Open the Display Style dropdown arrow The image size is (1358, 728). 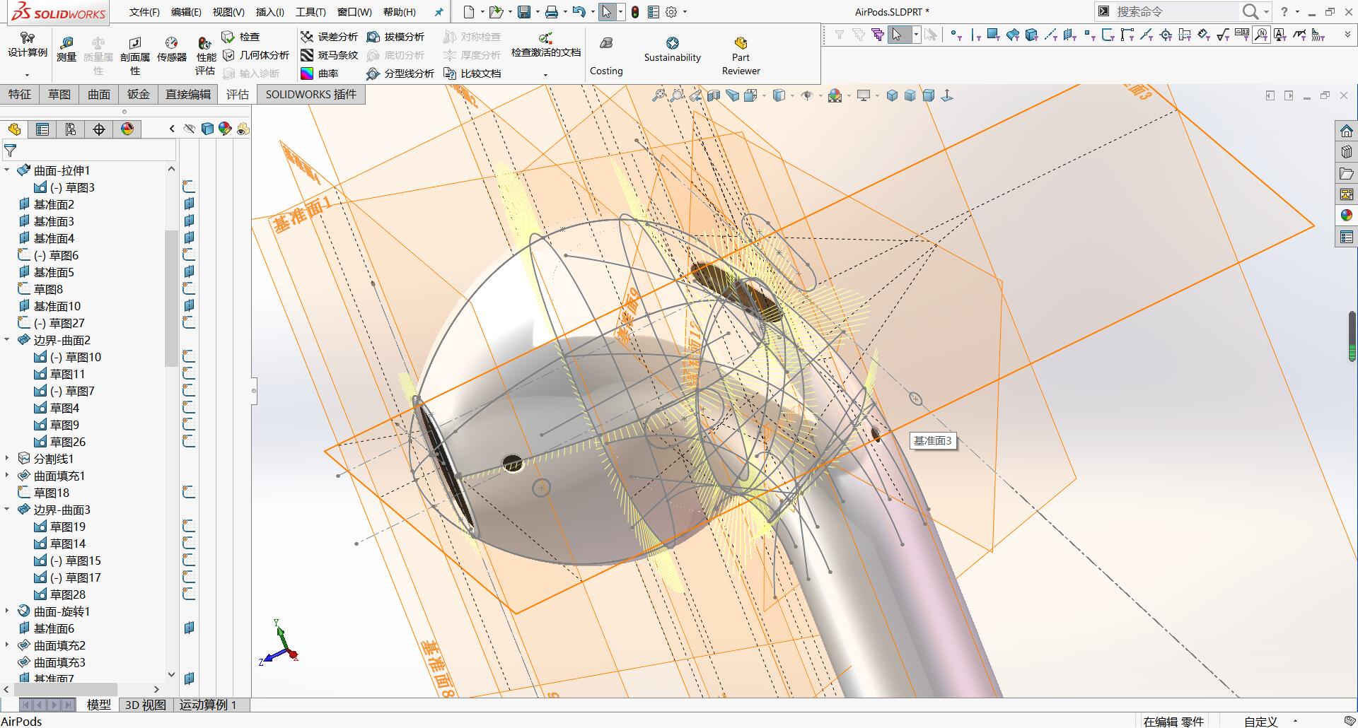click(792, 95)
